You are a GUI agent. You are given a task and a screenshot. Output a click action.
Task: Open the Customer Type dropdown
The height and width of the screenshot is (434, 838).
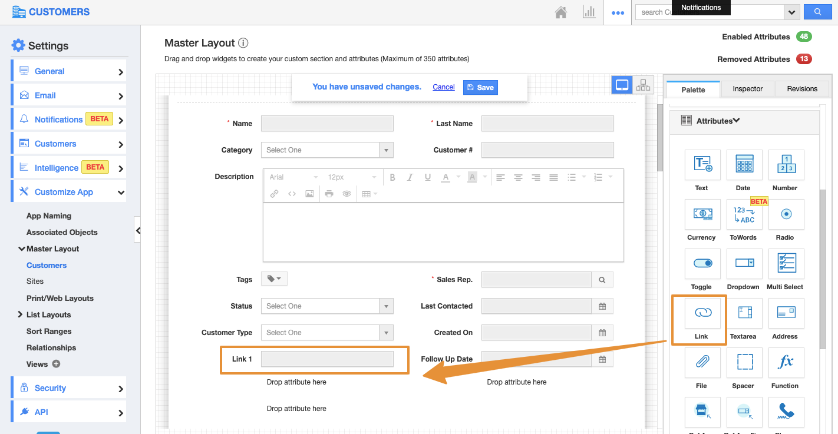327,333
